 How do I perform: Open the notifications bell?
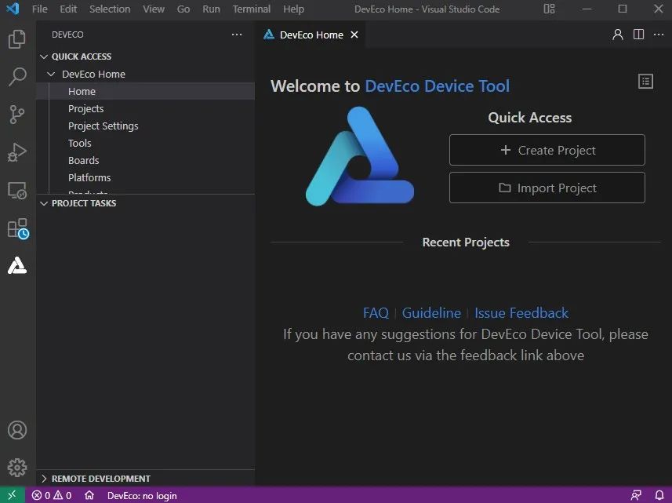tap(659, 495)
